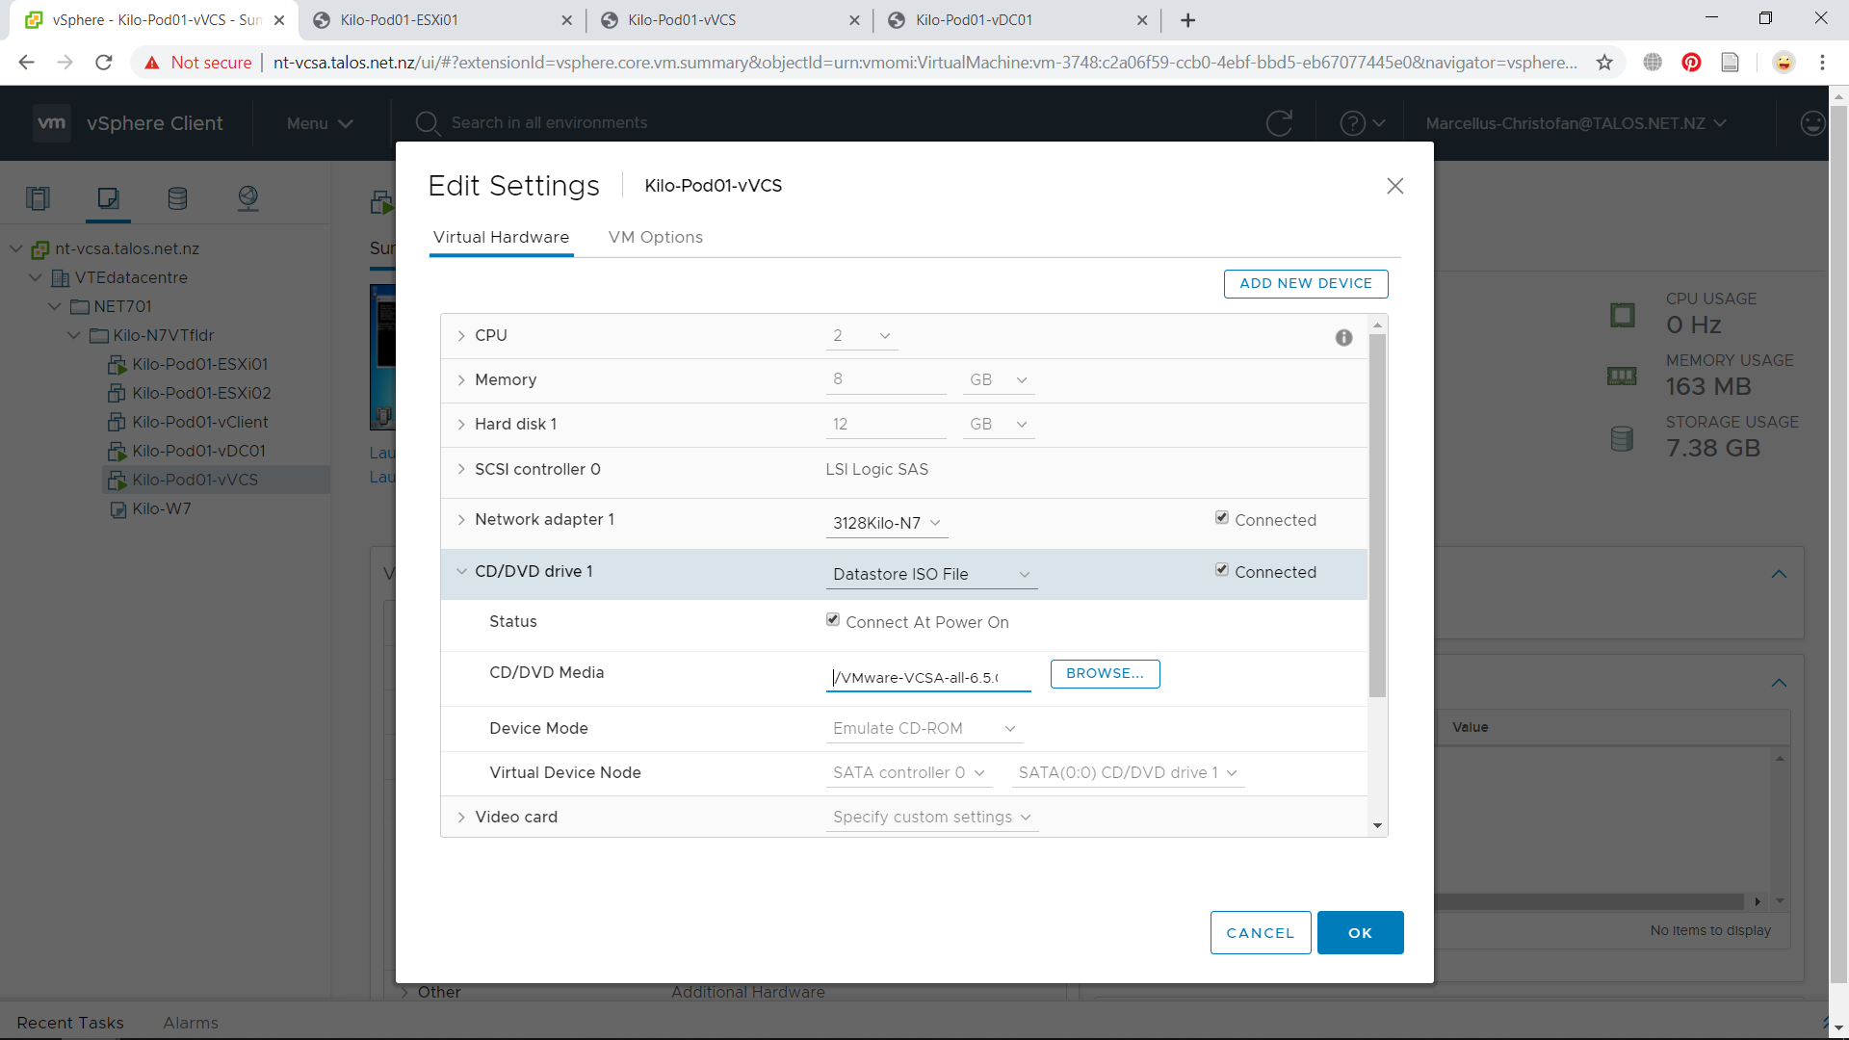The height and width of the screenshot is (1040, 1849).
Task: Switch to the VM Options tab
Action: click(655, 237)
